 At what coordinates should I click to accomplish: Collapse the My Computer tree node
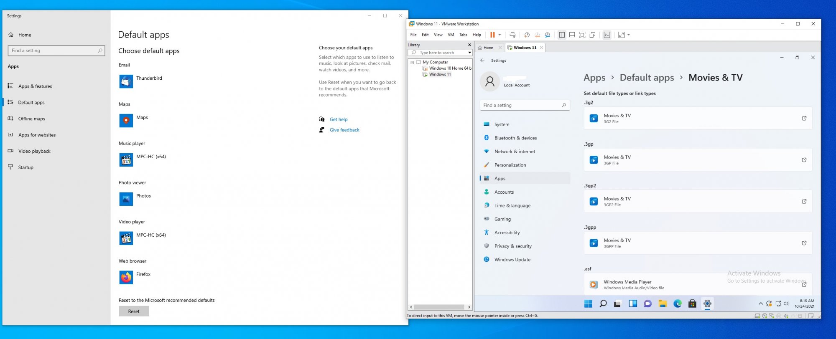[x=412, y=62]
